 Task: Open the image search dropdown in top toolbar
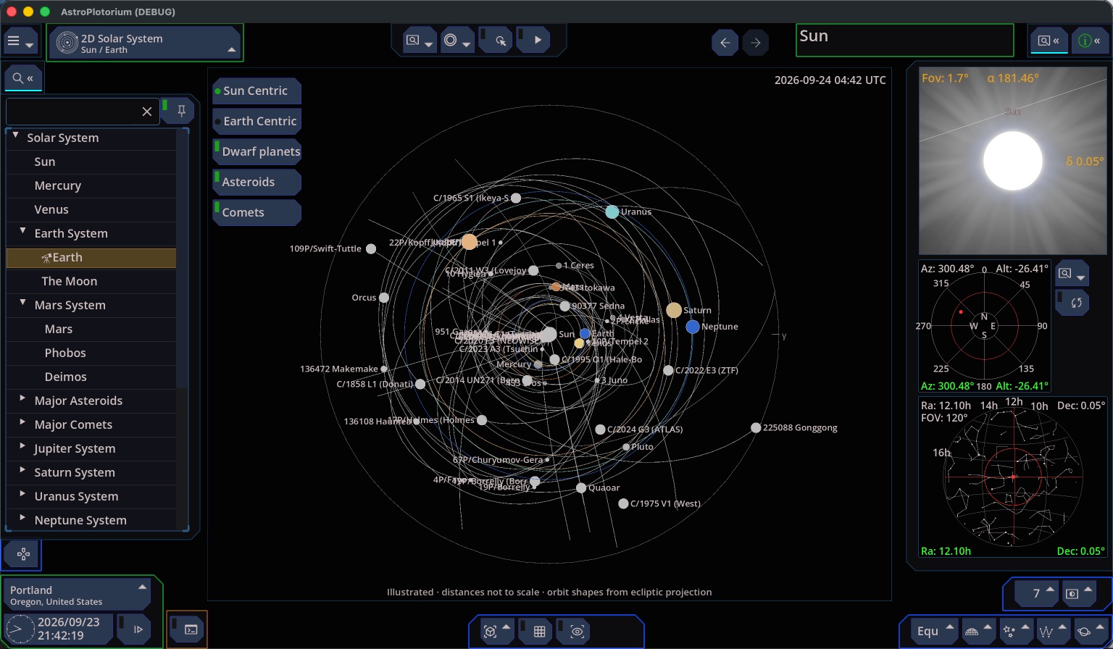[x=420, y=41]
